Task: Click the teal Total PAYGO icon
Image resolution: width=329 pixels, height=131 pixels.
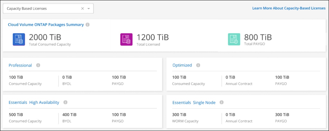Action: tap(234, 39)
